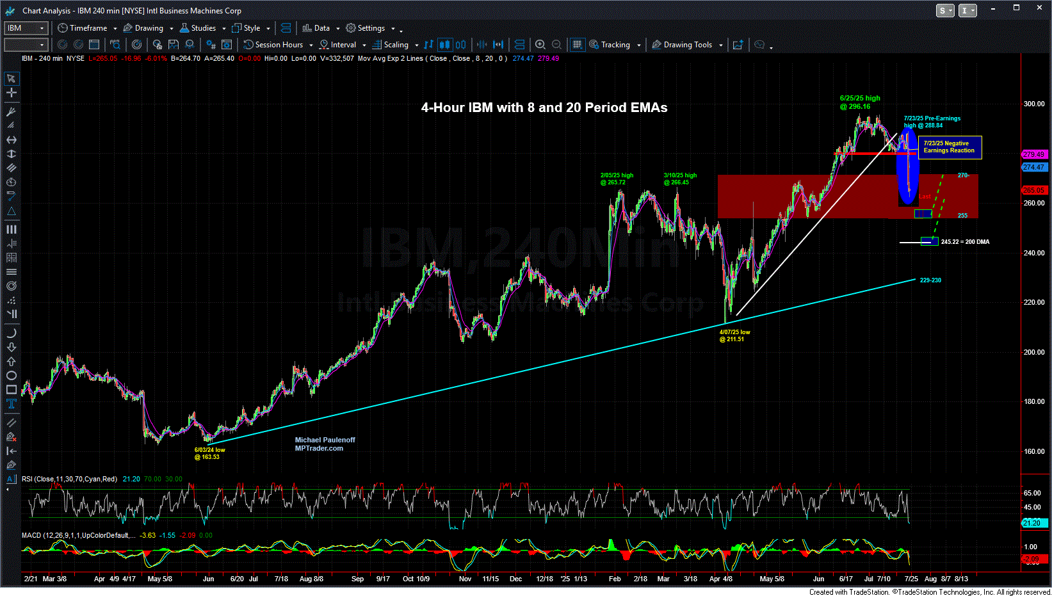Click the save chart floppy icon
1052x596 pixels.
coord(173,45)
